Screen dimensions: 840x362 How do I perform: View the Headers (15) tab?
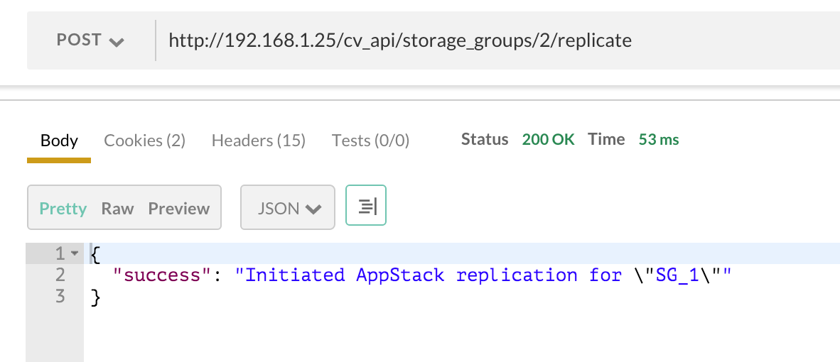point(258,141)
